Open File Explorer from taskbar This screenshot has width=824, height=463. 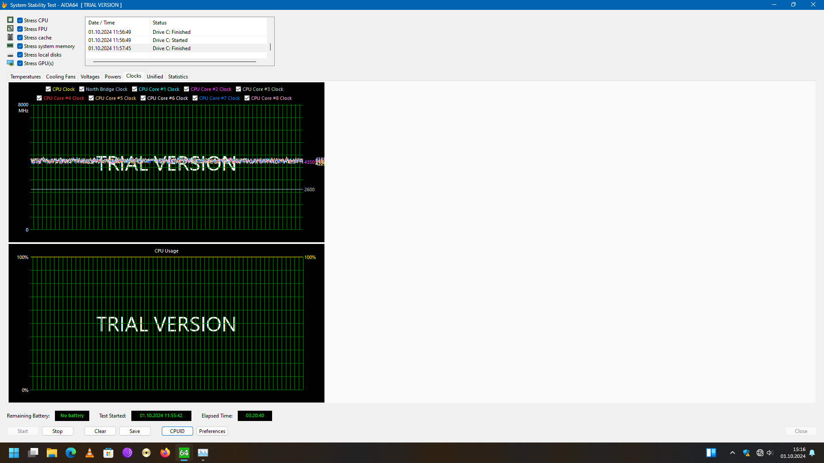(x=52, y=453)
